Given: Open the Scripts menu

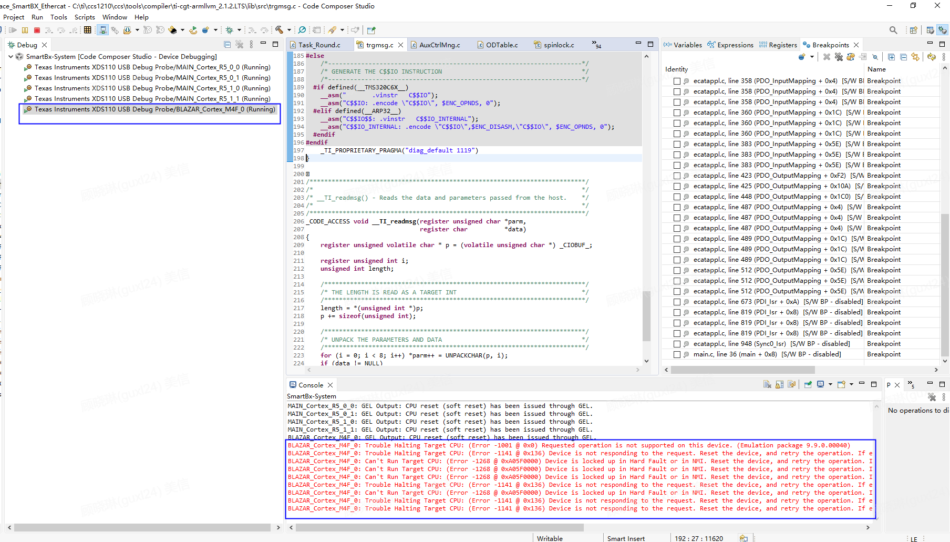Looking at the screenshot, I should point(85,17).
